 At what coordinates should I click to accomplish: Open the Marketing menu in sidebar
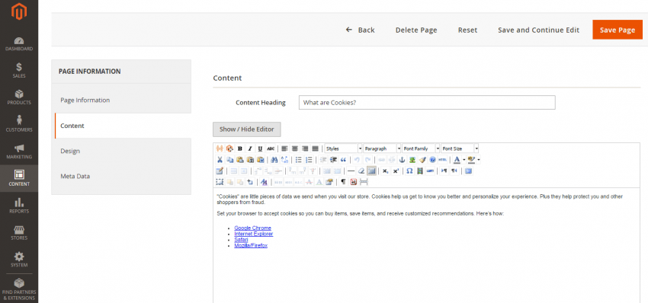[x=19, y=151]
